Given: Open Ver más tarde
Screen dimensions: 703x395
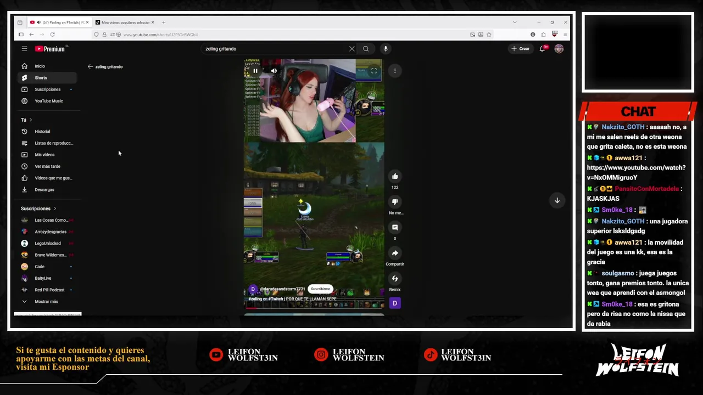Looking at the screenshot, I should click(48, 166).
